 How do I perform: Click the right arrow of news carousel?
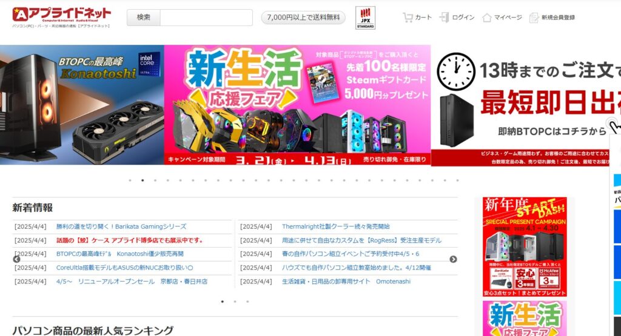453,259
